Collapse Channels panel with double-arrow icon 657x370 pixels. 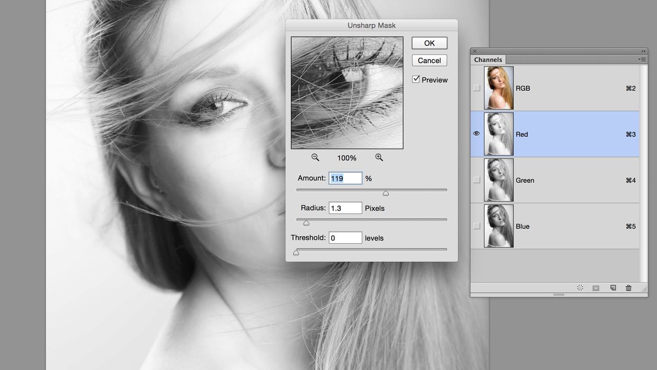[643, 51]
